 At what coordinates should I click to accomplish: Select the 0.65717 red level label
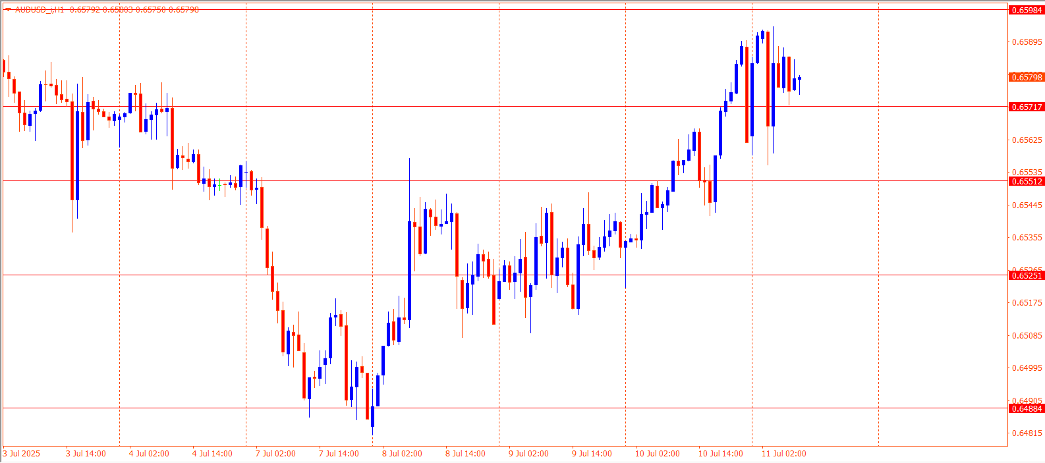pos(1027,107)
